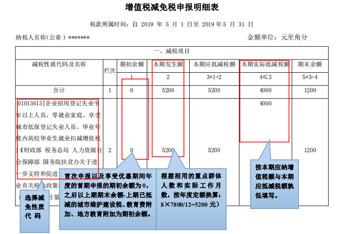The width and height of the screenshot is (340, 234).
Task: Select 本期应抵减税额 5200 in the 01013613 row
Action: (x=214, y=150)
